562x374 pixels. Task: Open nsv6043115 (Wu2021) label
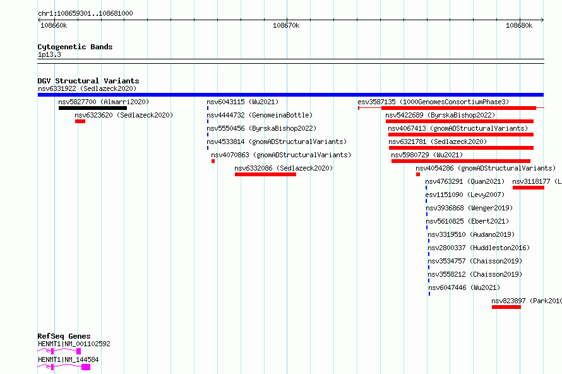point(242,102)
